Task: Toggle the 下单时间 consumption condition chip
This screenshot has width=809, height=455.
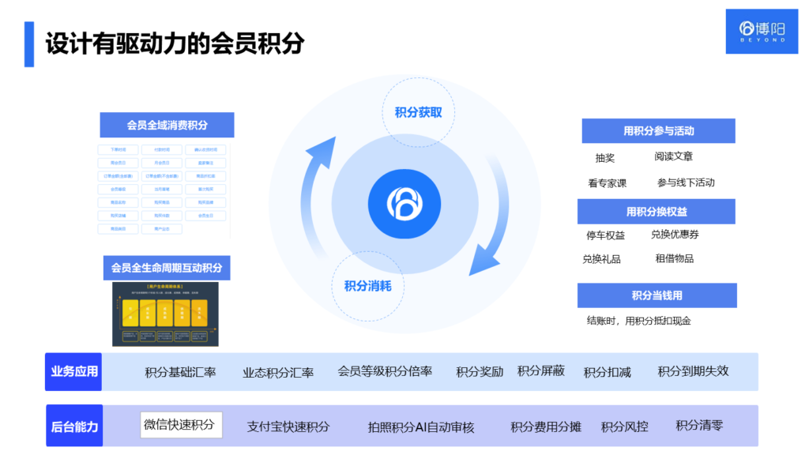Action: pos(118,150)
